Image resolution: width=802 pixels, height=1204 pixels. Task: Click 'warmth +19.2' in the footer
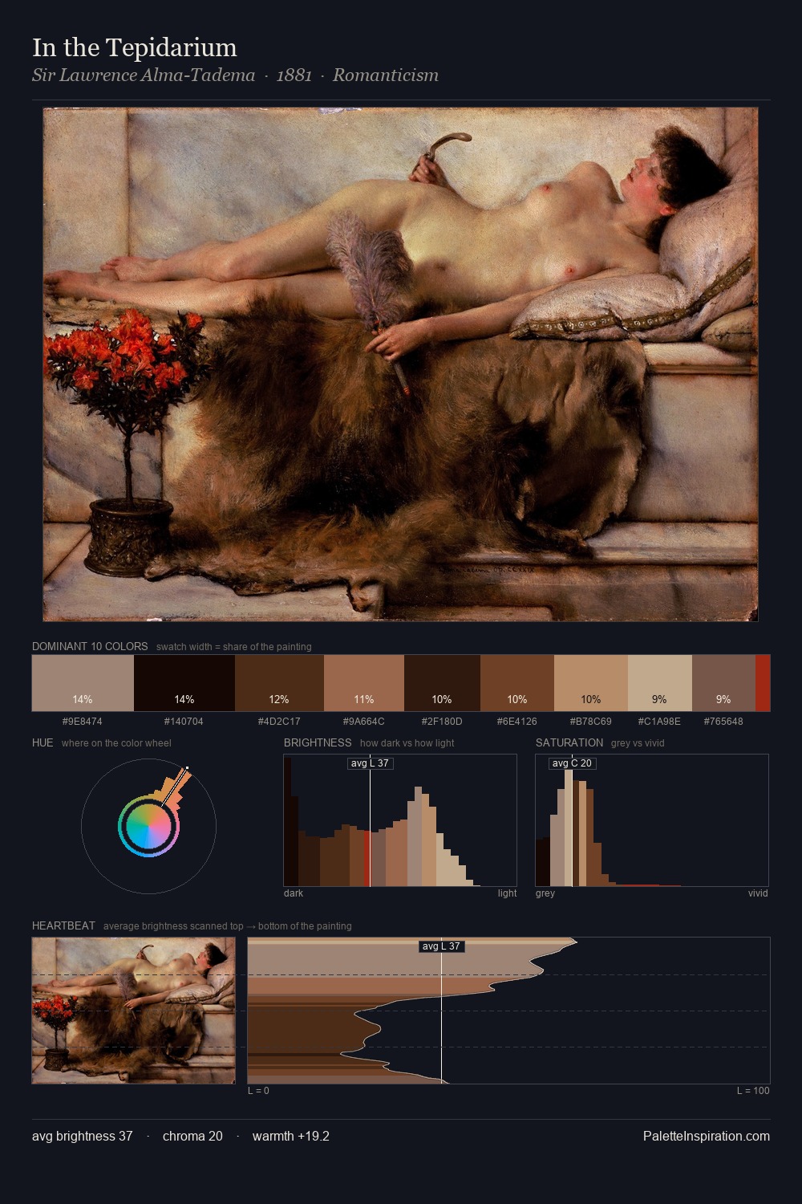291,1136
